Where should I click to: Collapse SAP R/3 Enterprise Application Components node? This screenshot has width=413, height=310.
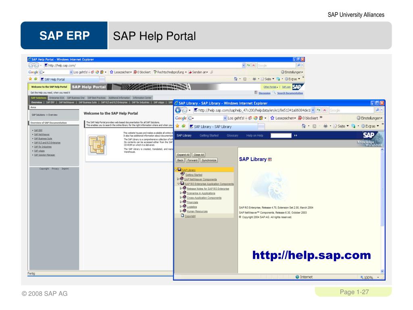coord(178,184)
